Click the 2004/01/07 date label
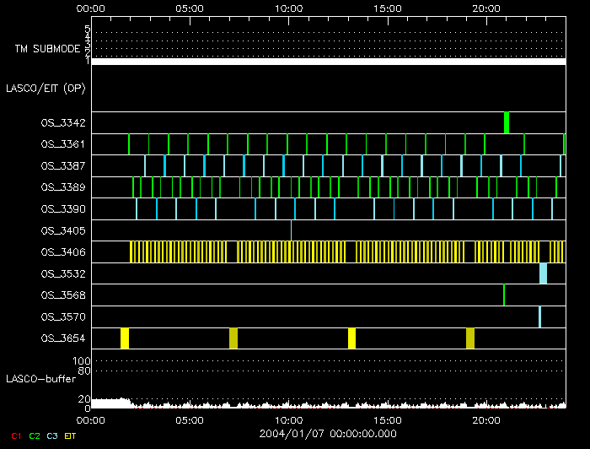 (328, 432)
